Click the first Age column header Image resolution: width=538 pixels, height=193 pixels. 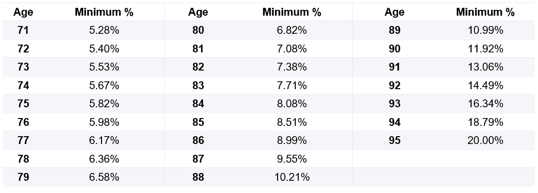pos(23,12)
